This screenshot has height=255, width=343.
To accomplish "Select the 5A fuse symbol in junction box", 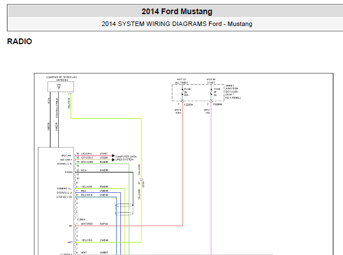I will pos(211,92).
